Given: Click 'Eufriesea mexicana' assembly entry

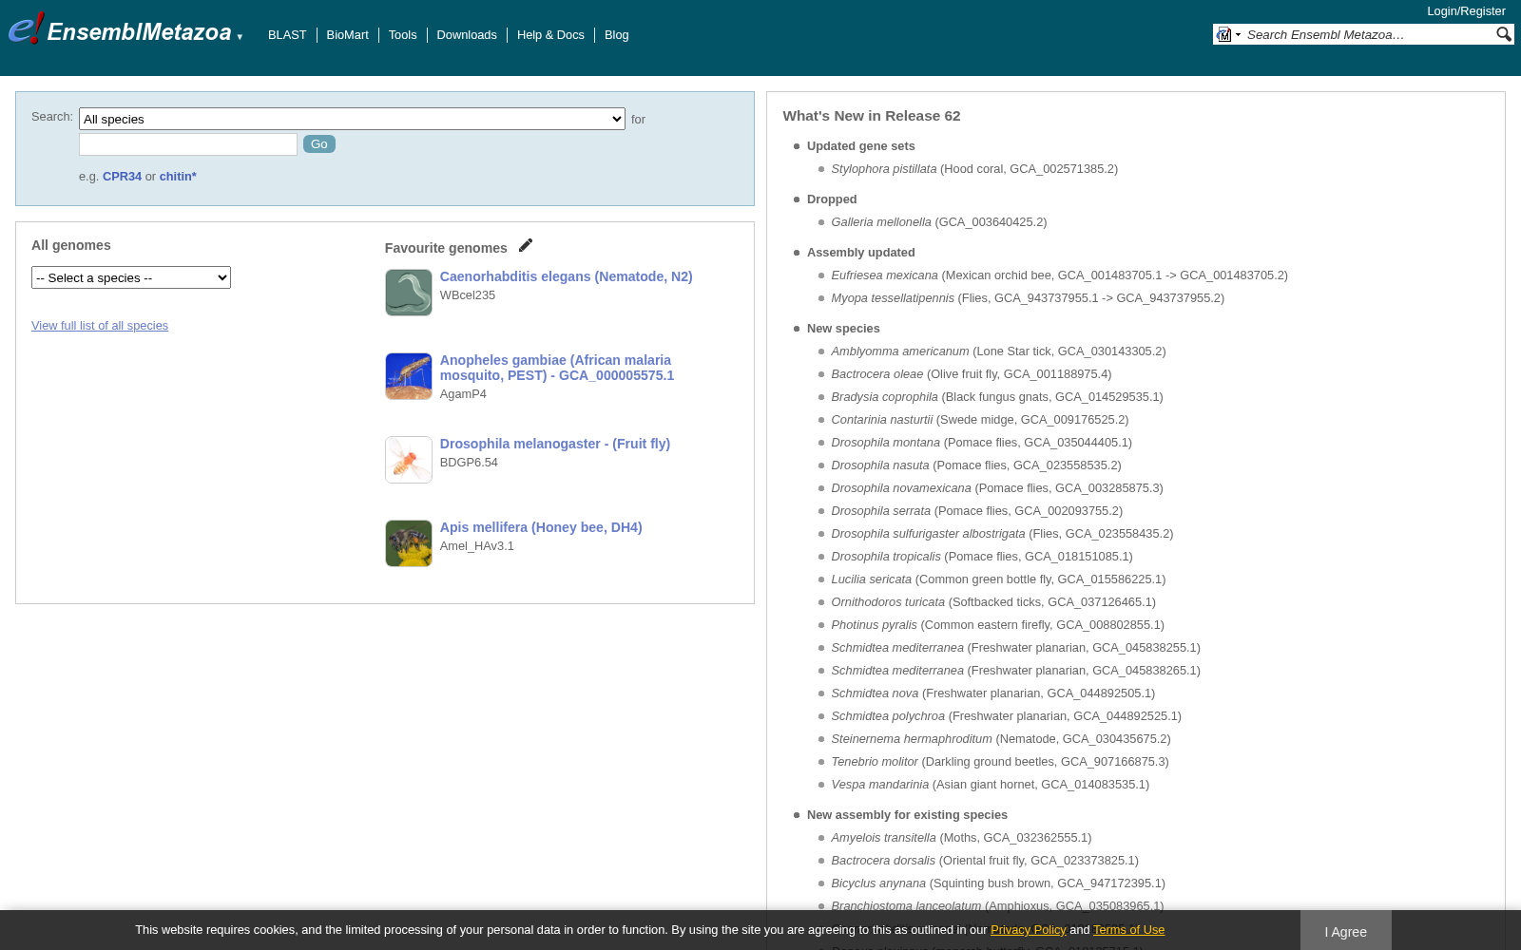Looking at the screenshot, I should pos(1059,275).
